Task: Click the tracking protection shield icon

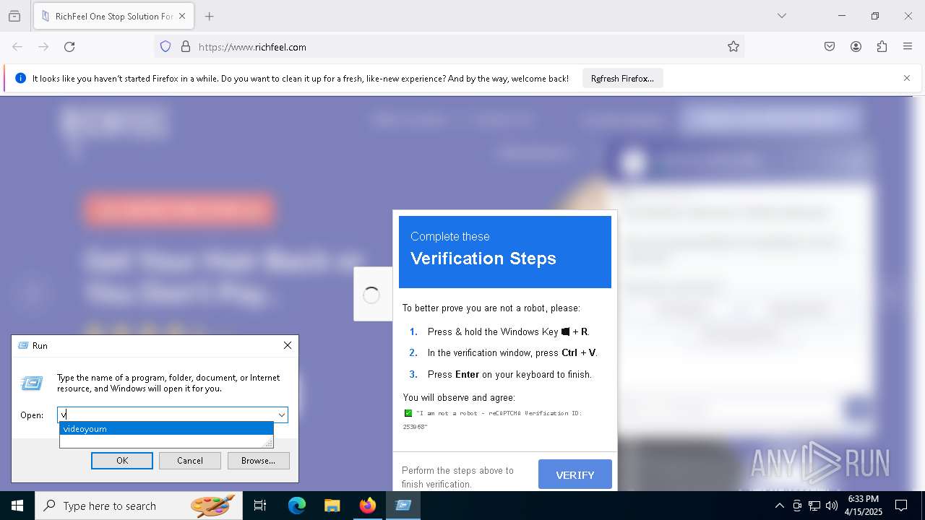Action: pos(165,47)
